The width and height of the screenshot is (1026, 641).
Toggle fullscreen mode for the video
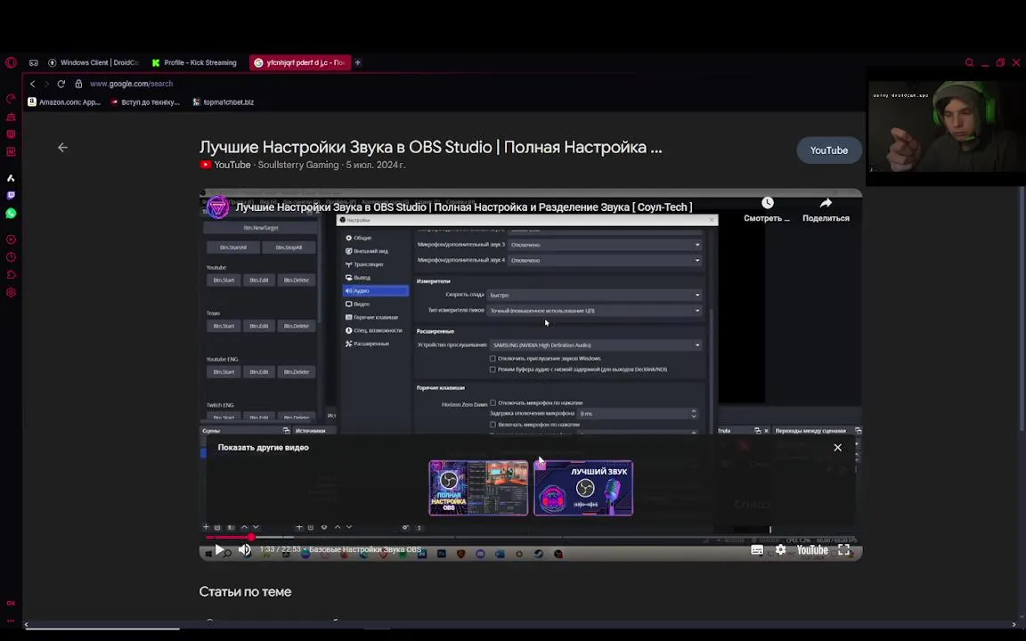pos(844,550)
